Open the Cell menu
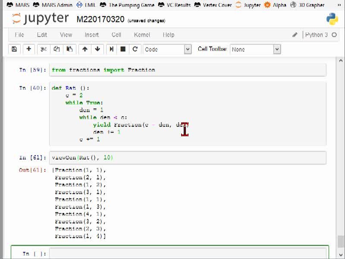345x259 pixels. (116, 35)
